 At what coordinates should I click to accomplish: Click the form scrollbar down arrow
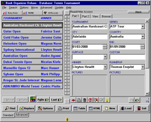coord(147,94)
